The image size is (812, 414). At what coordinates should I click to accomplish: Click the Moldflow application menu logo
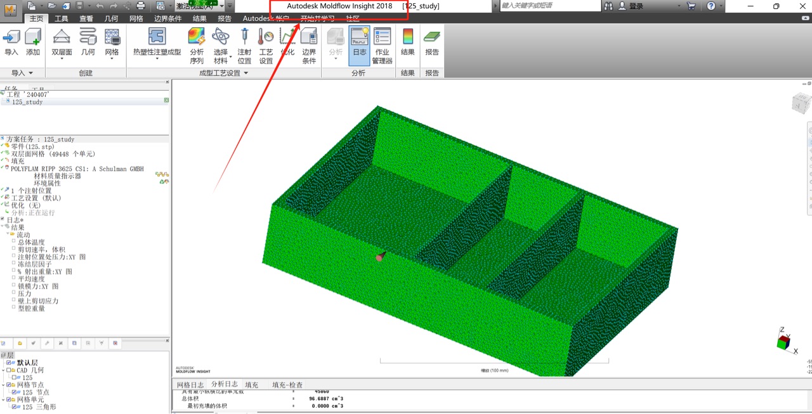tap(10, 11)
